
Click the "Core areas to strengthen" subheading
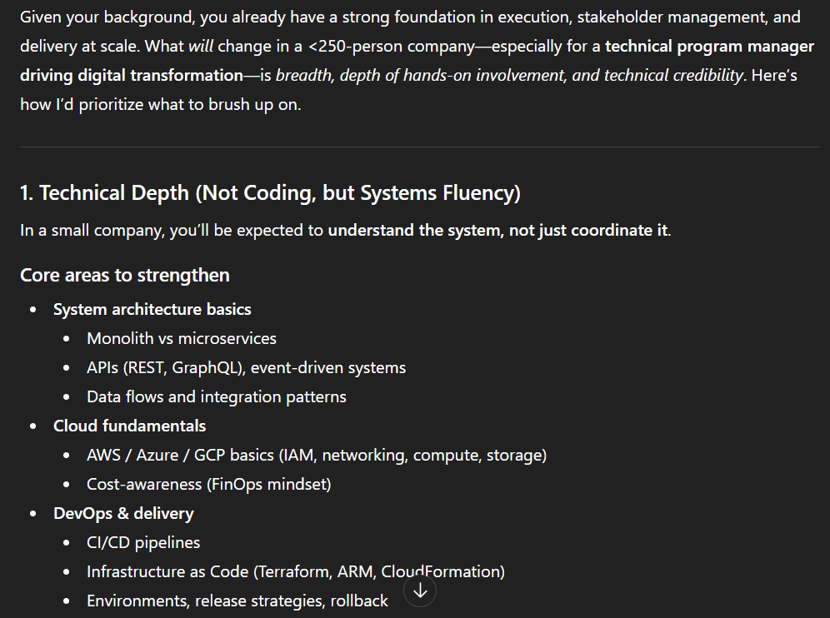pyautogui.click(x=125, y=275)
